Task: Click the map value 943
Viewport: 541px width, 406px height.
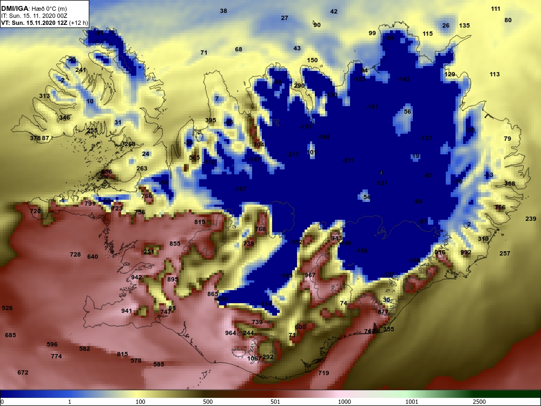Action: click(337, 238)
